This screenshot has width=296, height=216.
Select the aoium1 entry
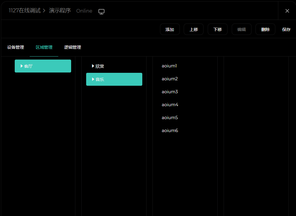(x=169, y=66)
